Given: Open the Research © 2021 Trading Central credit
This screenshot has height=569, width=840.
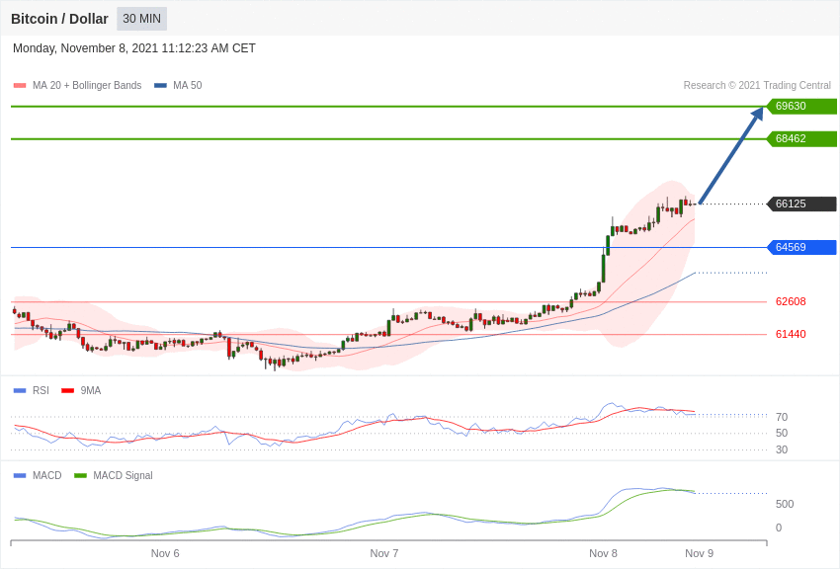Looking at the screenshot, I should (x=757, y=86).
